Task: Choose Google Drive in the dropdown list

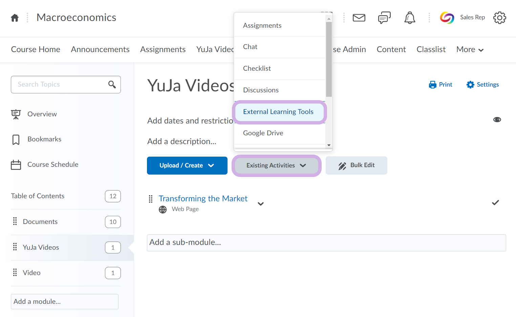Action: click(263, 133)
